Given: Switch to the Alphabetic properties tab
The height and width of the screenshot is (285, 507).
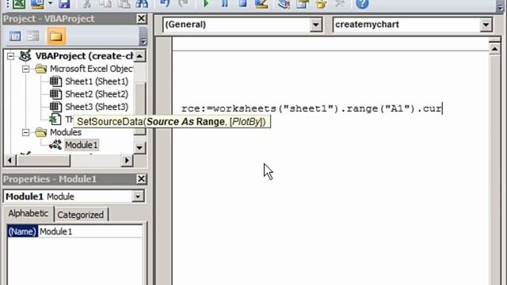Looking at the screenshot, I should click(29, 214).
